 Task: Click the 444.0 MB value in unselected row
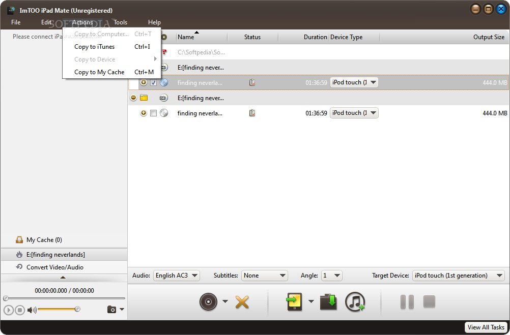495,113
